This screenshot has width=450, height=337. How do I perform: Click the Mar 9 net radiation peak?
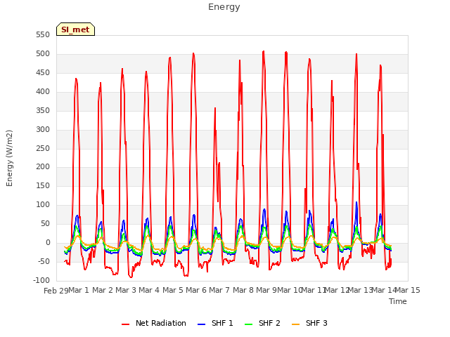(x=264, y=51)
